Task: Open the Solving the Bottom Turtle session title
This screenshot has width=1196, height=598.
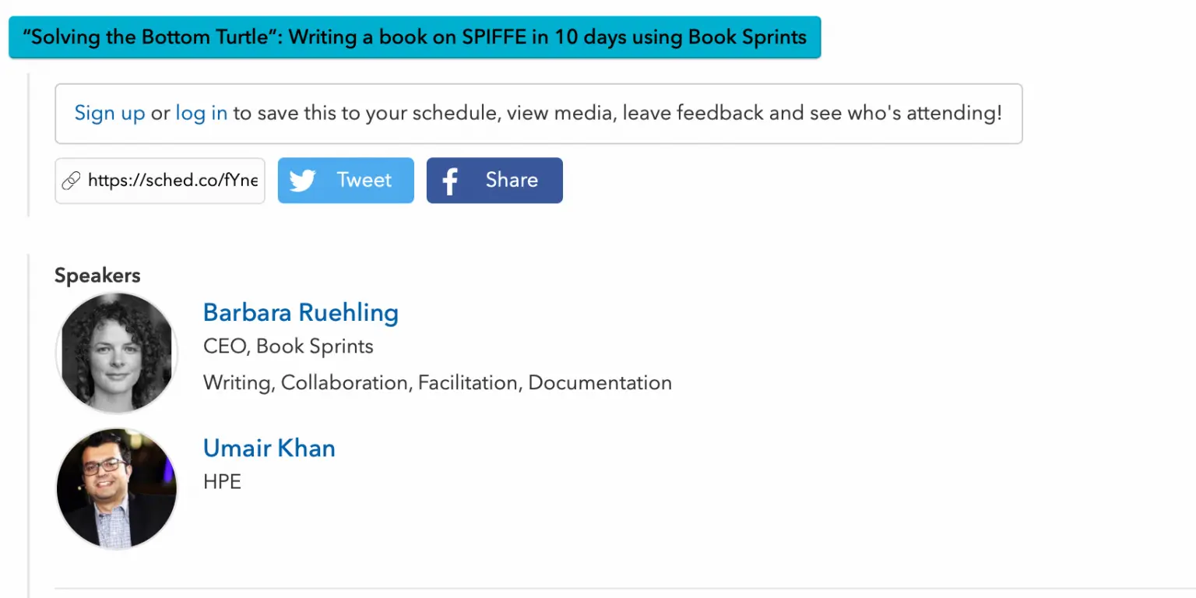Action: [415, 37]
